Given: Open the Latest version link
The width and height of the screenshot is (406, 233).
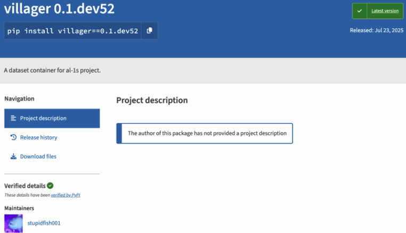Looking at the screenshot, I should coord(385,11).
